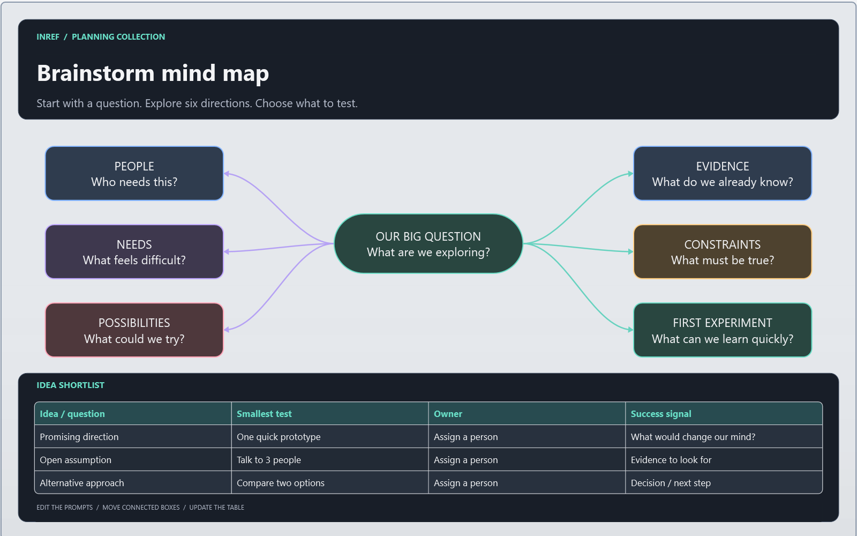Select the PEOPLE 'Who needs this?' box
Viewport: 857px width, 536px height.
click(134, 174)
